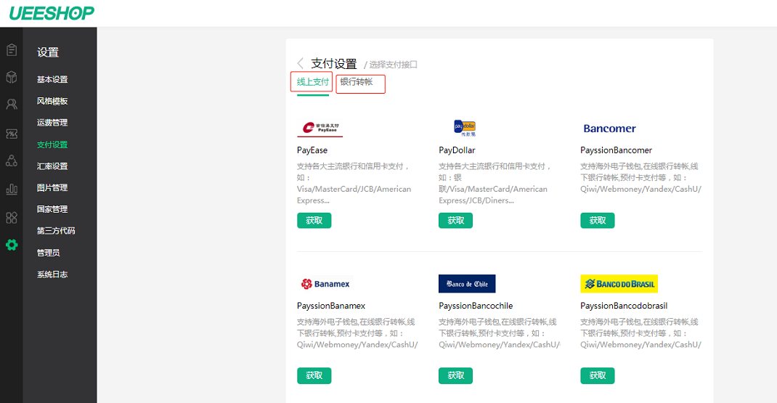Open the products box sidebar icon
Image resolution: width=777 pixels, height=403 pixels.
[12, 77]
